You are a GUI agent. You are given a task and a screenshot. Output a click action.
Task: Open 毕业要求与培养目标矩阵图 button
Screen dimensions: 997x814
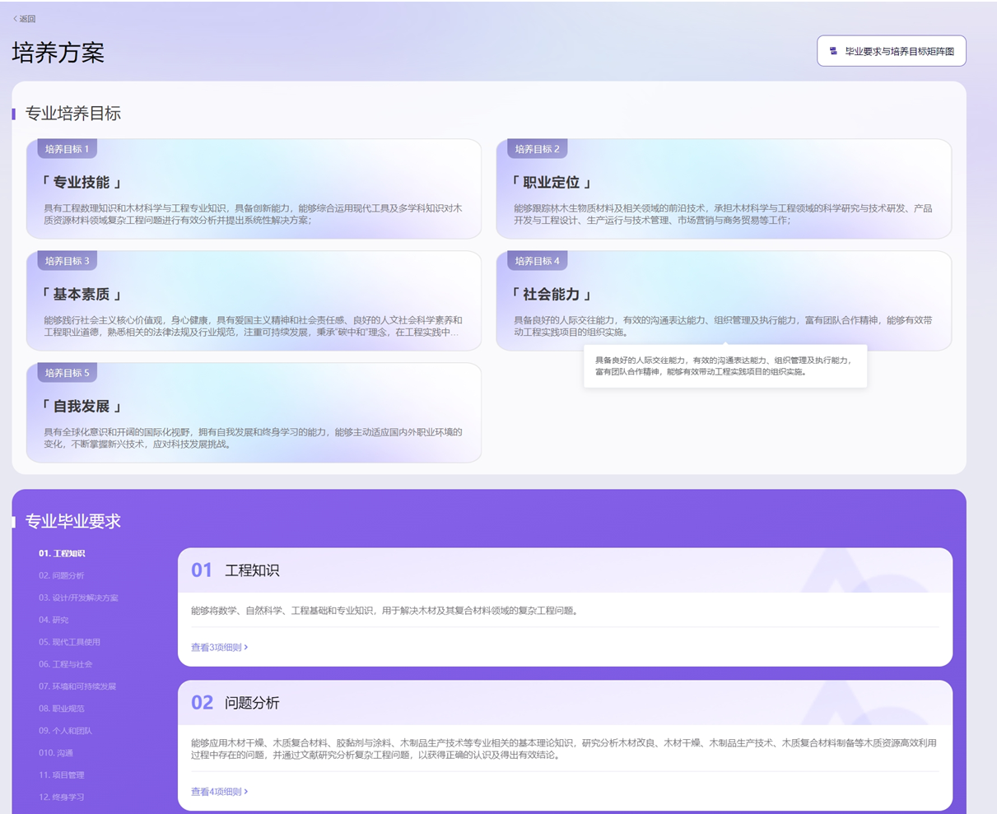(x=891, y=51)
